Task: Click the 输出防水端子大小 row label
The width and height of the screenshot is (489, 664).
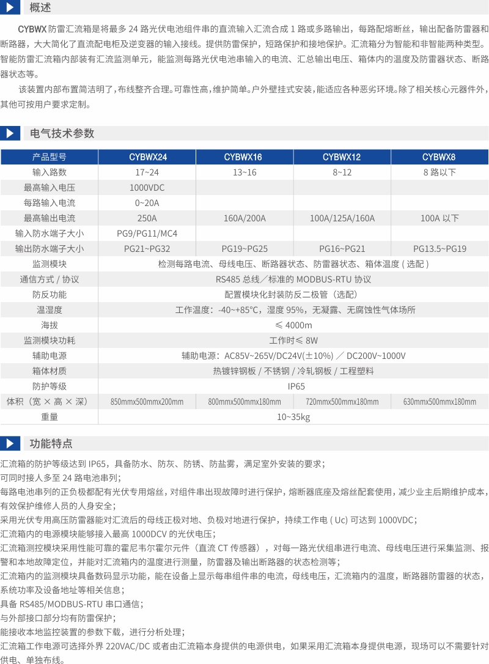Action: click(49, 249)
